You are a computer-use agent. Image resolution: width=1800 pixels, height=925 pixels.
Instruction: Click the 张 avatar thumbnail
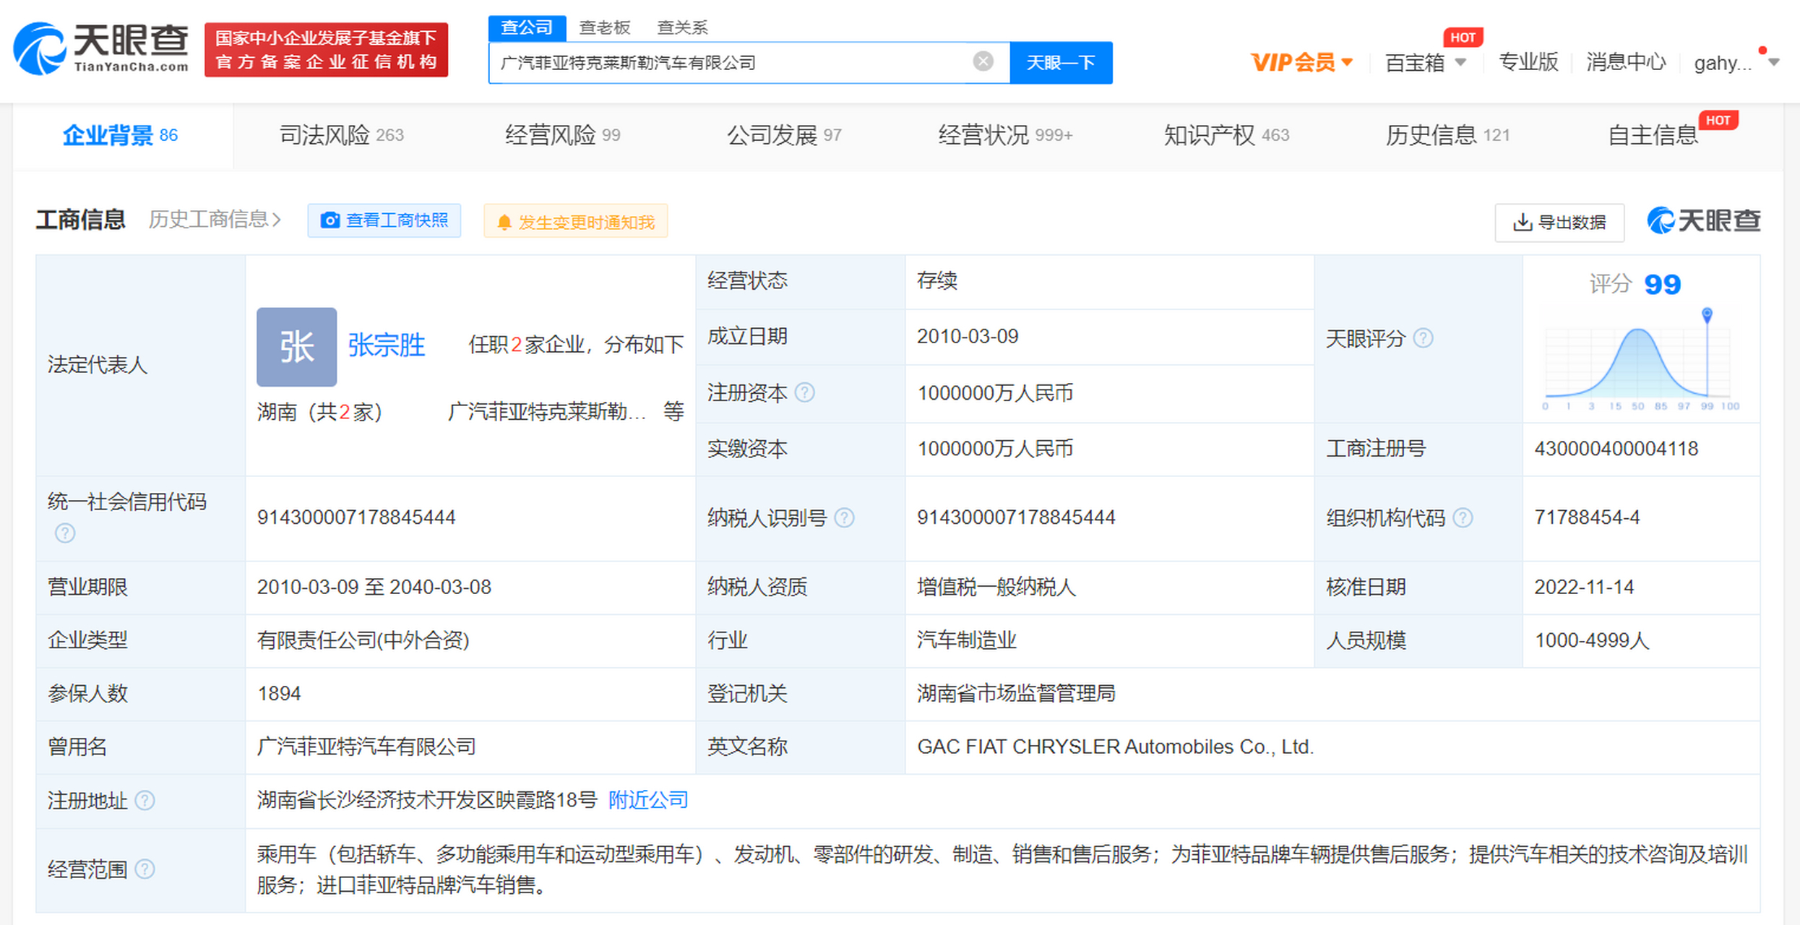[x=296, y=347]
